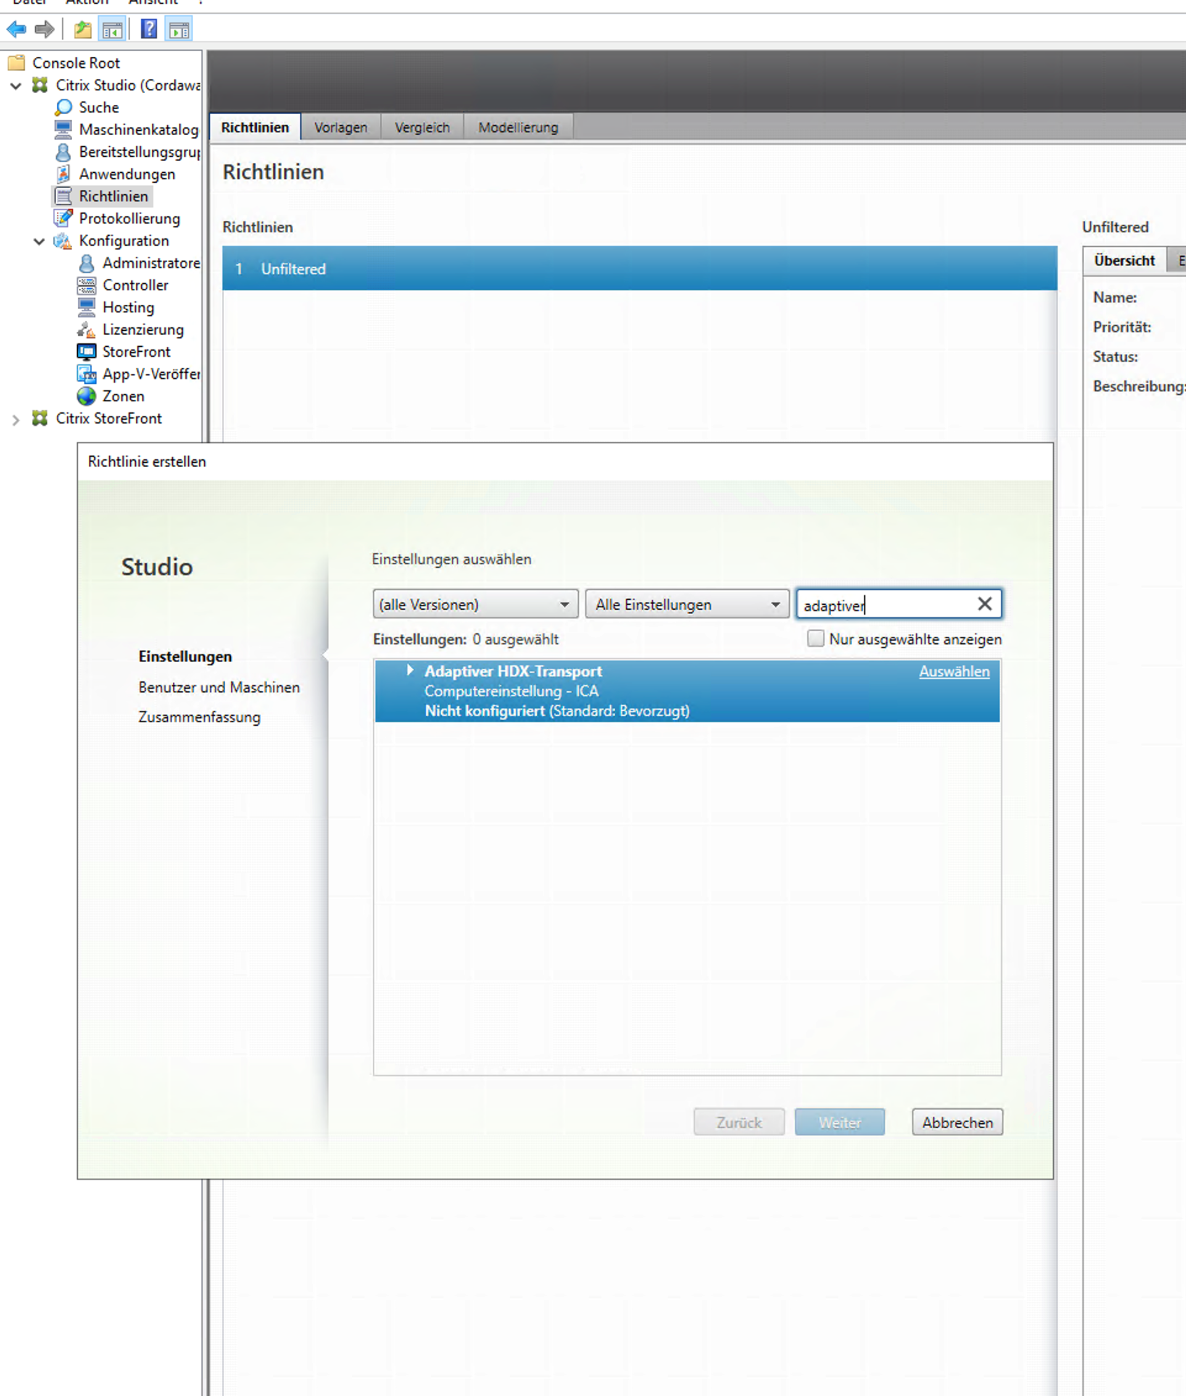Image resolution: width=1186 pixels, height=1396 pixels.
Task: Select Anwendungen in the console tree
Action: (x=127, y=173)
